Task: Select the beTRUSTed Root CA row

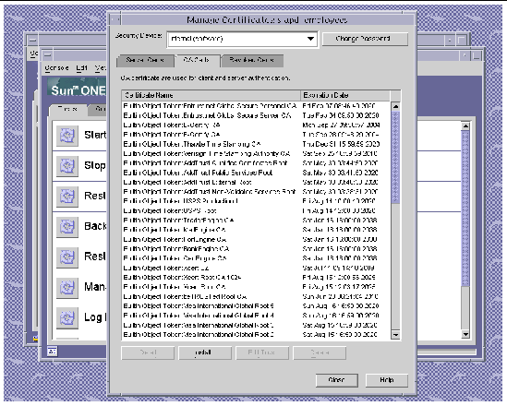Action: tap(256, 296)
